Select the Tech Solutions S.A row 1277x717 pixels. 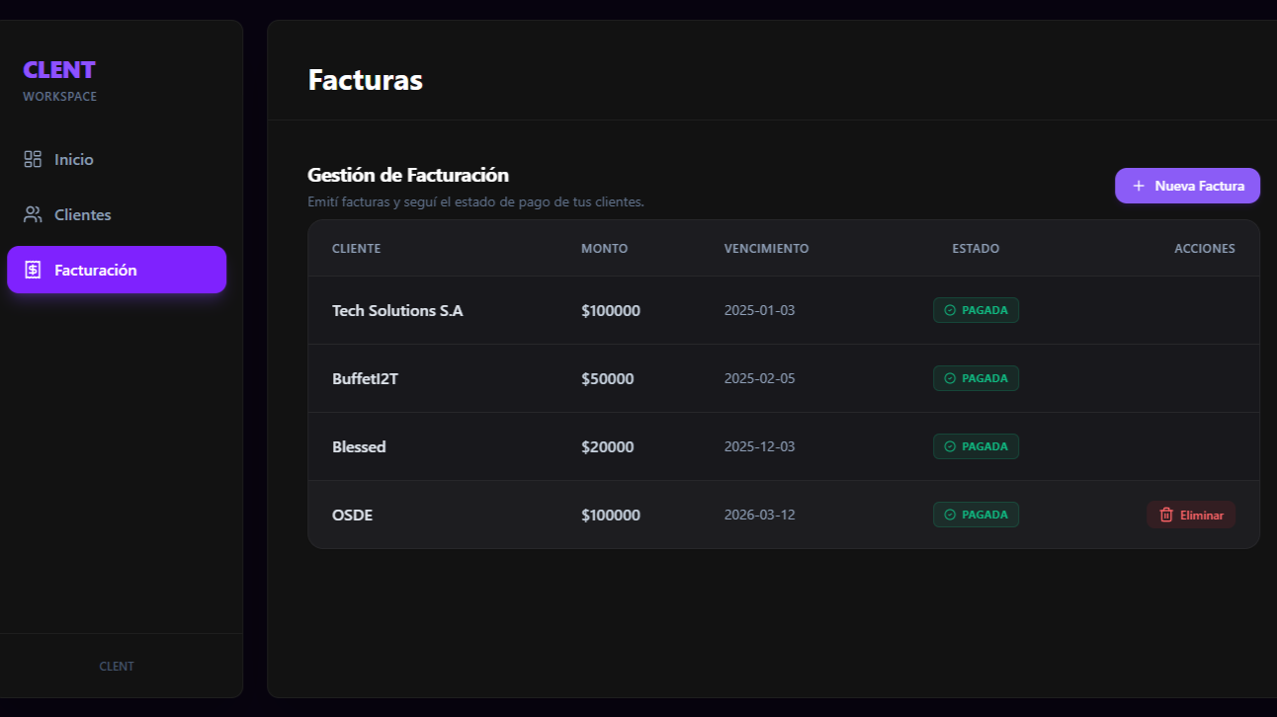(397, 310)
